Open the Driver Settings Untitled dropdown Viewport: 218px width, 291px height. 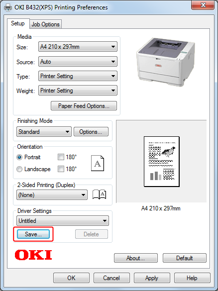63,221
